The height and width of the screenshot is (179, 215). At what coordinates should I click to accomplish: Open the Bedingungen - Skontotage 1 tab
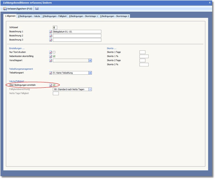pyautogui.click(x=83, y=16)
